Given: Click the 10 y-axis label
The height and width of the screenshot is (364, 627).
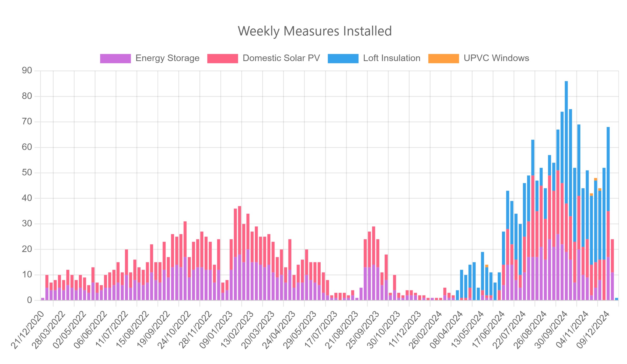Looking at the screenshot, I should [27, 274].
